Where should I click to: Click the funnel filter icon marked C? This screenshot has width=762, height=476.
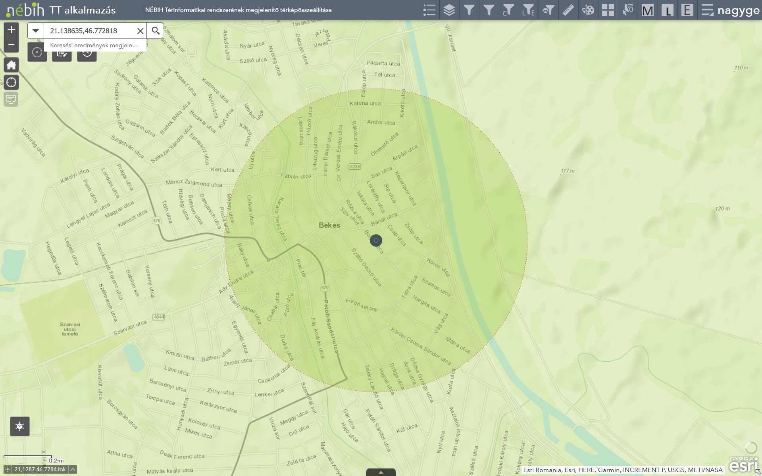508,10
